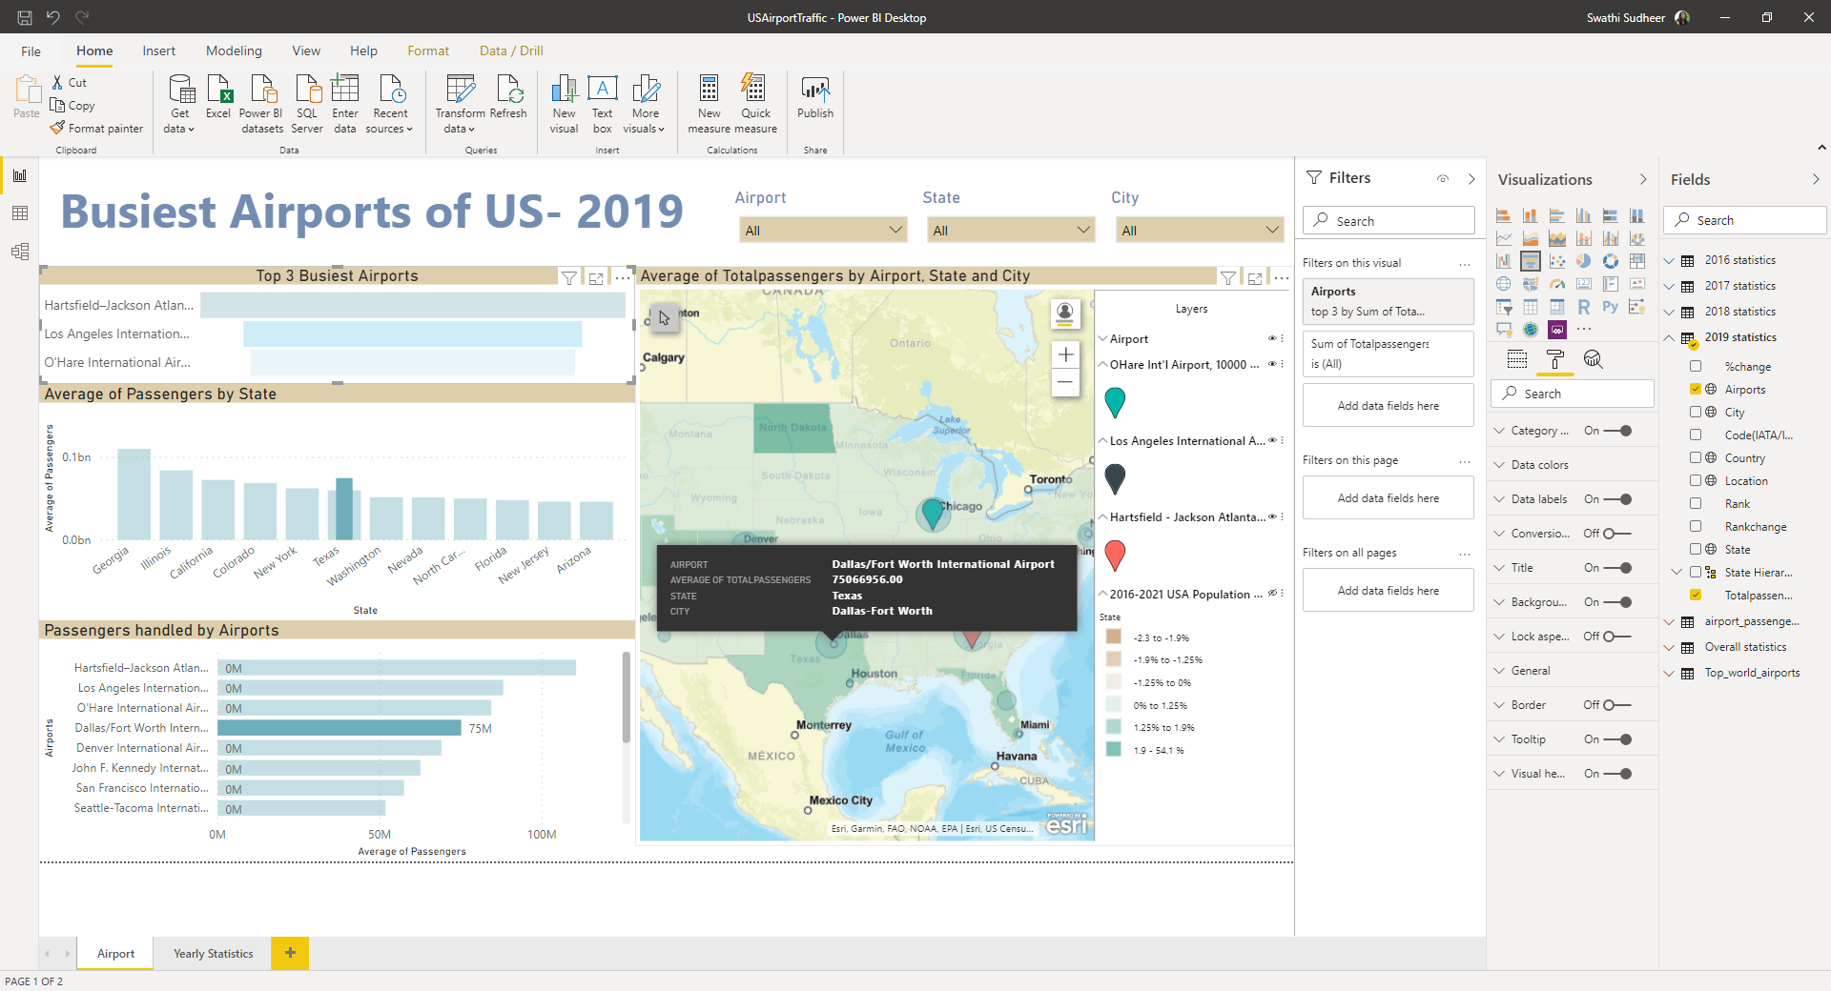Tick the City field checkbox
The width and height of the screenshot is (1831, 991).
1696,412
